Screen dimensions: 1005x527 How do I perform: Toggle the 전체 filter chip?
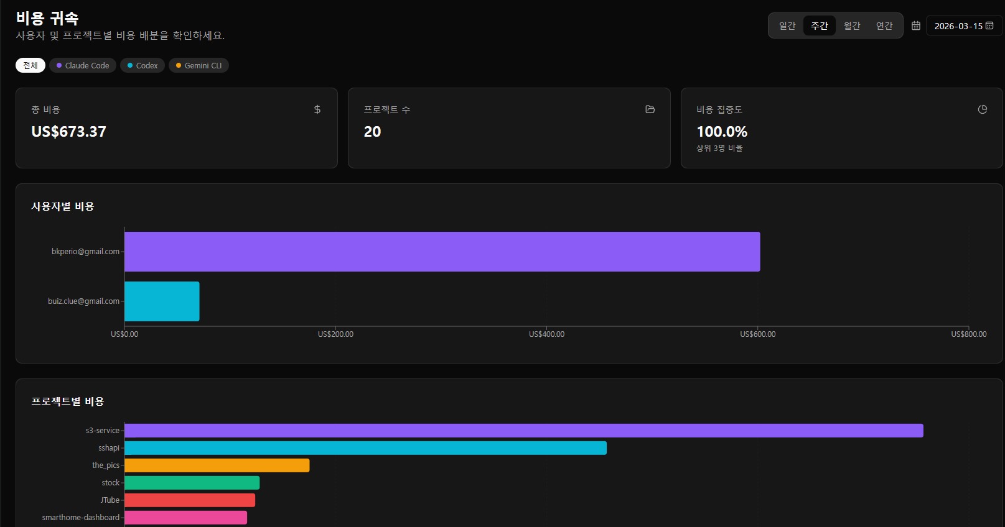(30, 65)
